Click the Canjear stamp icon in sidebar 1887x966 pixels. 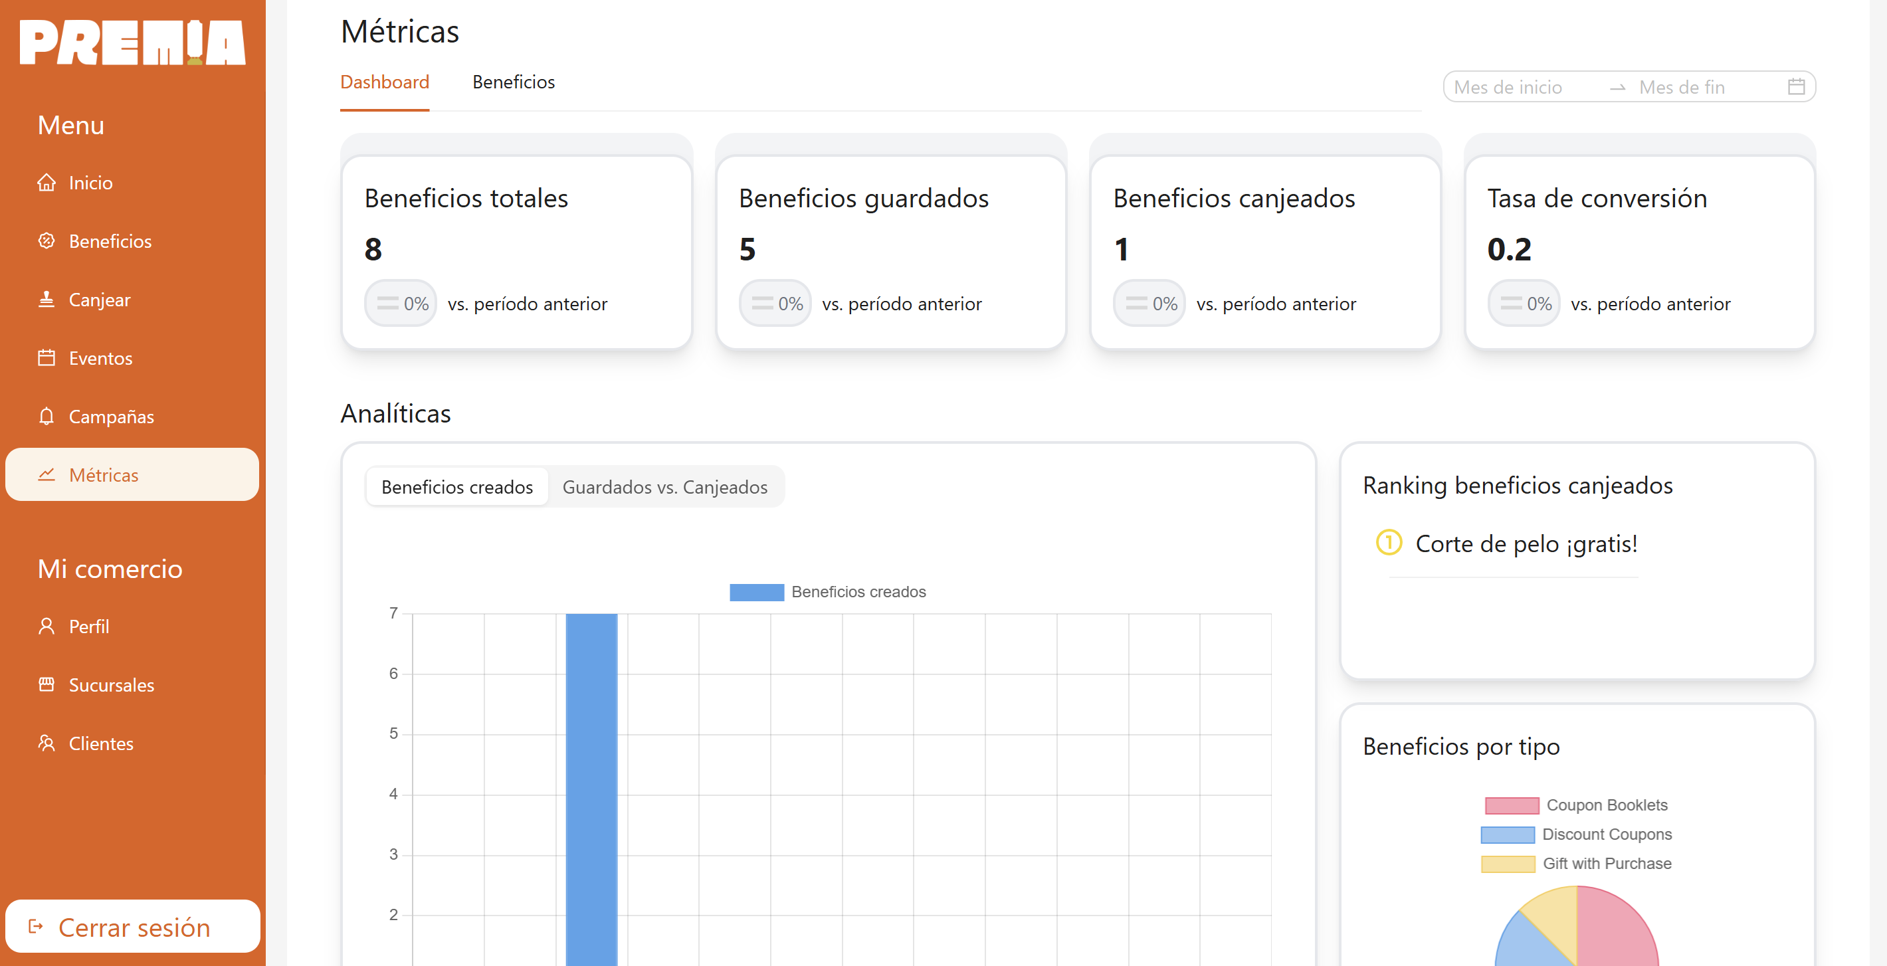point(46,300)
